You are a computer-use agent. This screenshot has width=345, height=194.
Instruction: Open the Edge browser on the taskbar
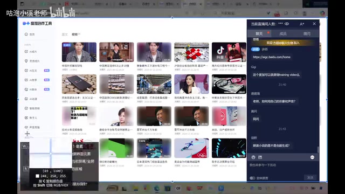(x=157, y=188)
